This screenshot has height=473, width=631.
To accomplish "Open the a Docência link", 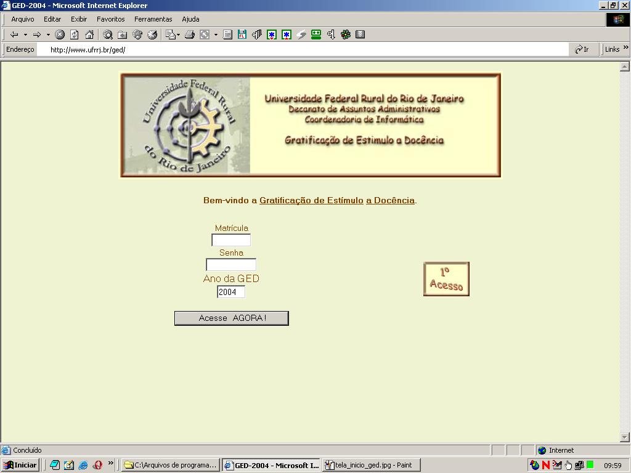I will pyautogui.click(x=390, y=200).
